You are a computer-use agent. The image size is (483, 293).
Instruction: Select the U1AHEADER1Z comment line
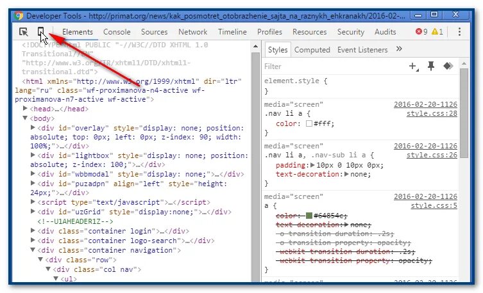[x=75, y=221]
